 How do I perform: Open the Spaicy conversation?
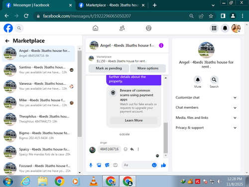coord(38,152)
